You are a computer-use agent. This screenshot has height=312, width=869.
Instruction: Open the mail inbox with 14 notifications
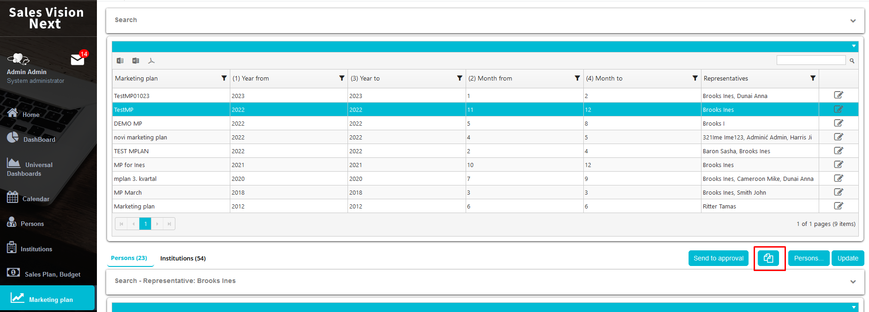[78, 59]
